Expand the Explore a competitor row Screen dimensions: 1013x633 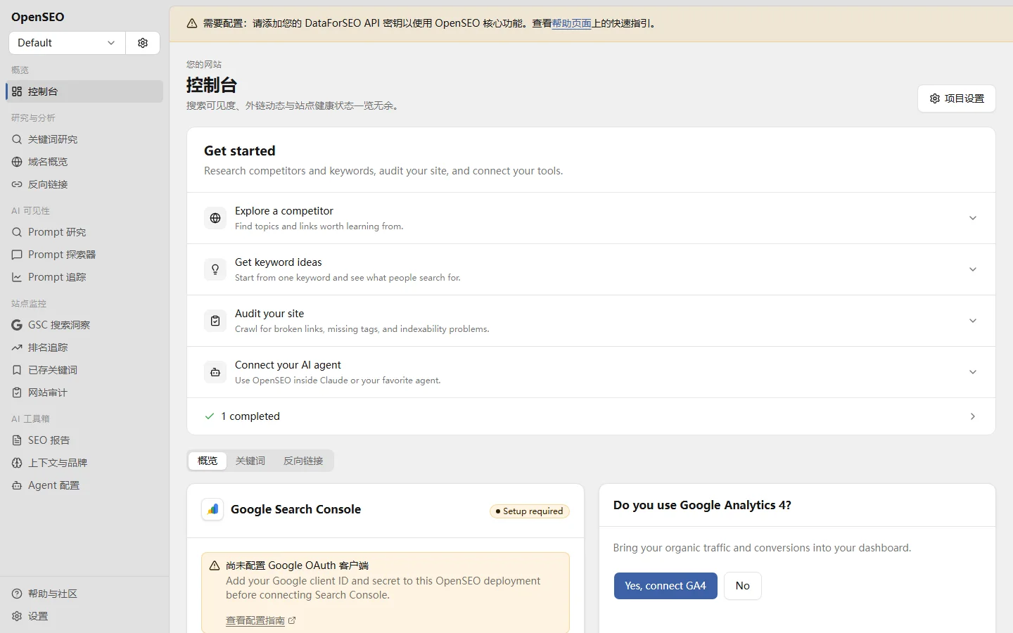[x=591, y=218]
